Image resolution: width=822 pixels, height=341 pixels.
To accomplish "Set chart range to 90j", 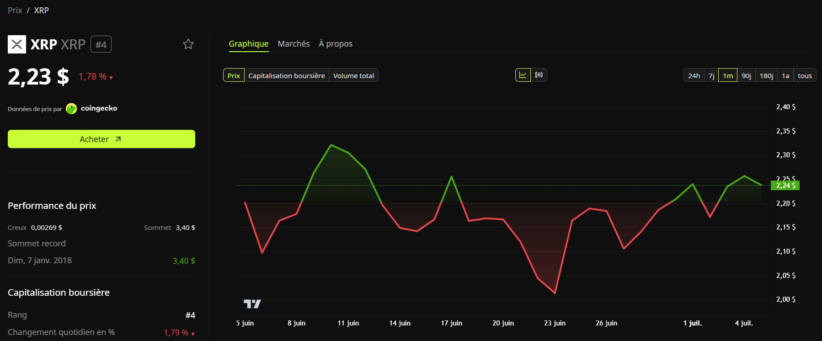I will pos(747,75).
